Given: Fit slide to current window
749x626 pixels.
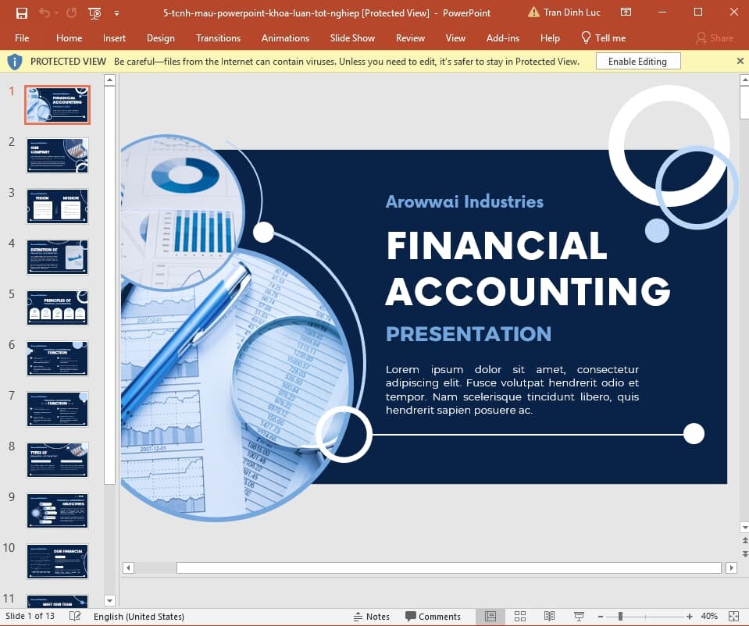Looking at the screenshot, I should (735, 616).
